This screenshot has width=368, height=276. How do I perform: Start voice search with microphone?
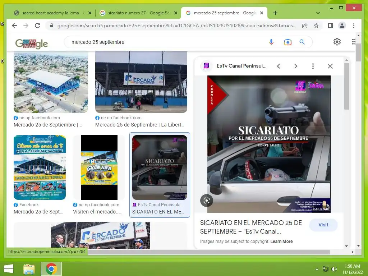pos(271,42)
